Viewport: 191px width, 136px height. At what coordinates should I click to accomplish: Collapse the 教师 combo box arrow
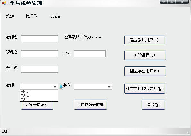click(55, 86)
